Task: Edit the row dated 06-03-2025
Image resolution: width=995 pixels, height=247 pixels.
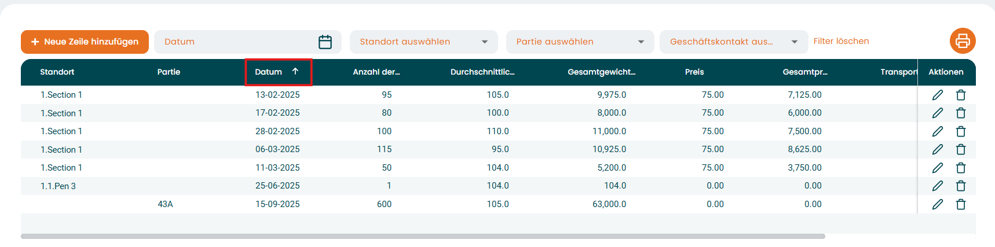Action: pos(938,149)
